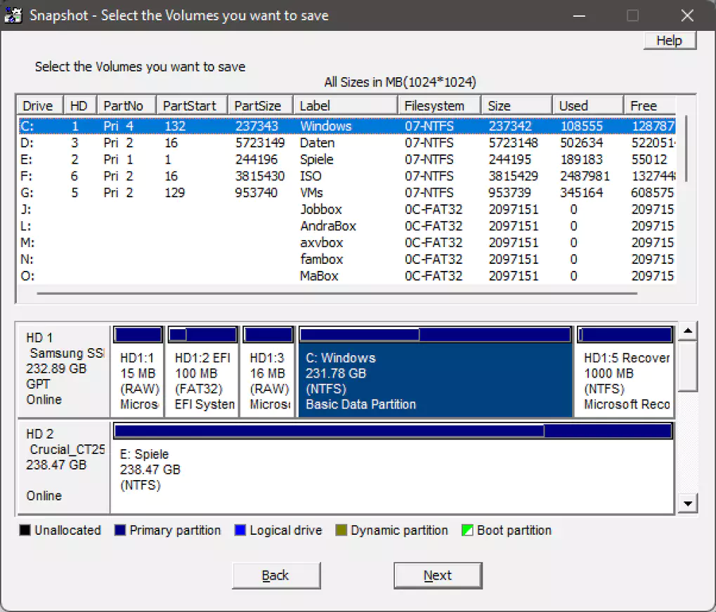Select the J: Jobbox volume row
This screenshot has width=716, height=612.
coord(346,209)
